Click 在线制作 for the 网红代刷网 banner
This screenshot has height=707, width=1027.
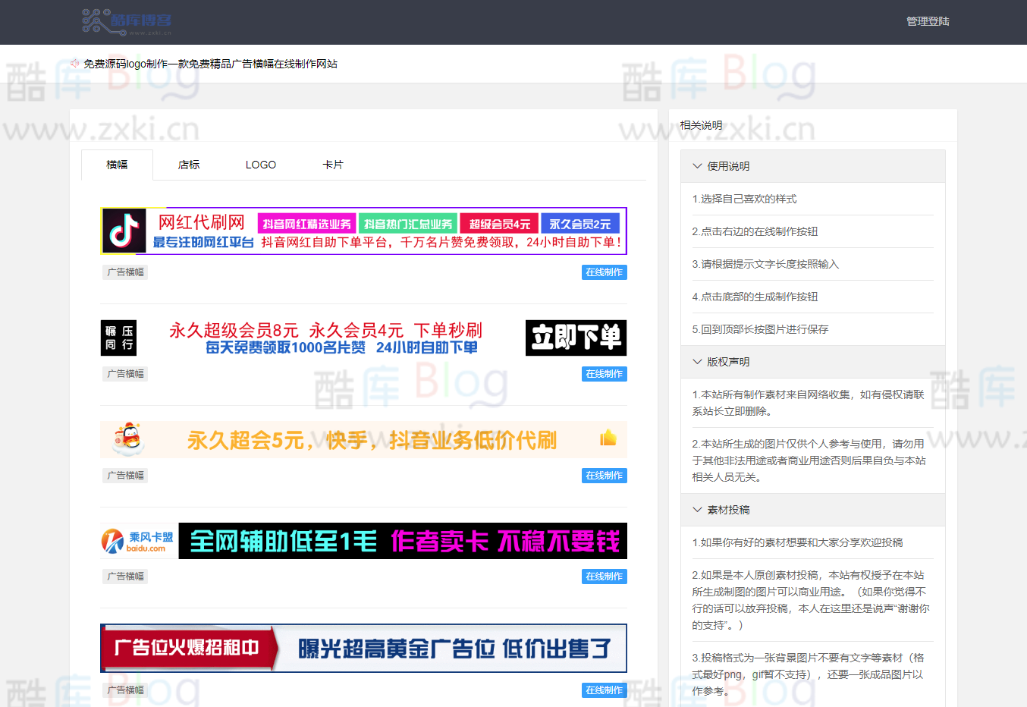coord(604,272)
